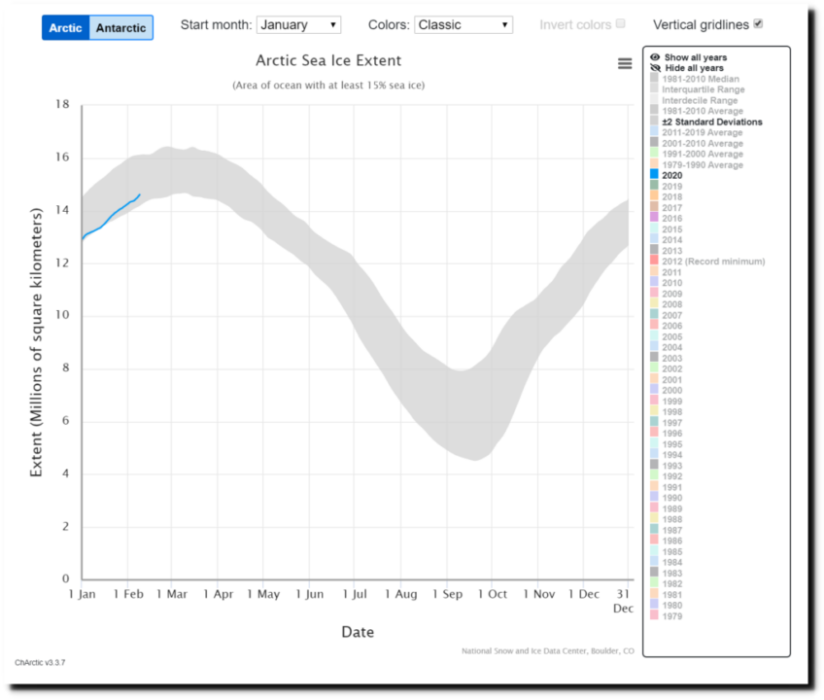Select the Arctic tab
824x700 pixels.
pyautogui.click(x=66, y=27)
